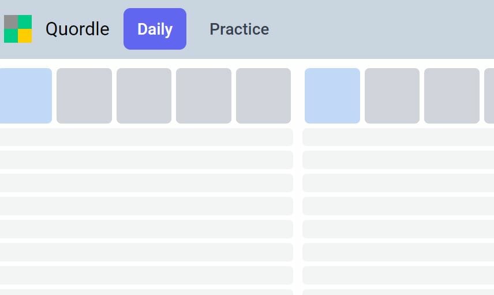The width and height of the screenshot is (494, 295).
Task: Click the fifth tile in left board's active row
Action: click(x=263, y=96)
